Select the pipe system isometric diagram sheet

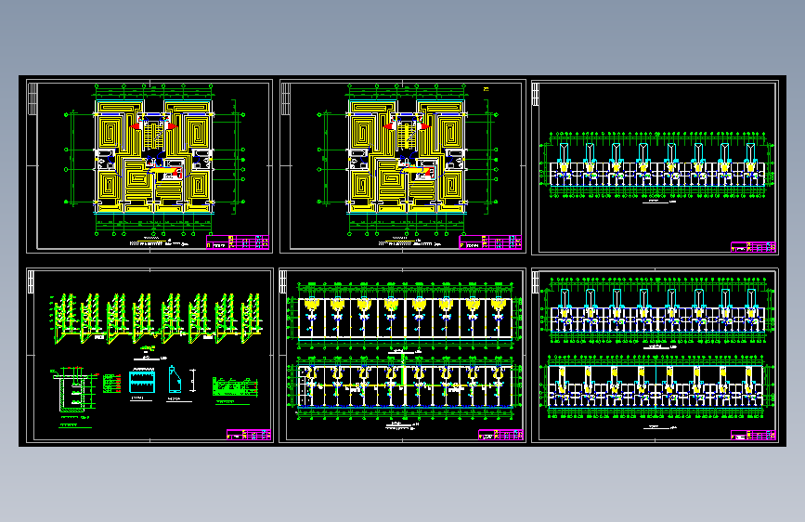click(x=149, y=355)
